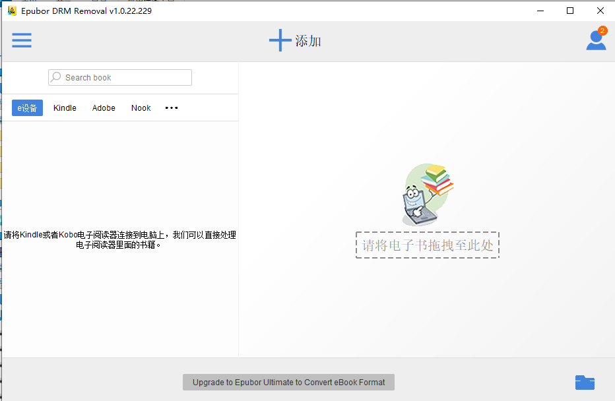Open the output folder icon
Viewport: 615px width, 401px height.
pos(585,382)
